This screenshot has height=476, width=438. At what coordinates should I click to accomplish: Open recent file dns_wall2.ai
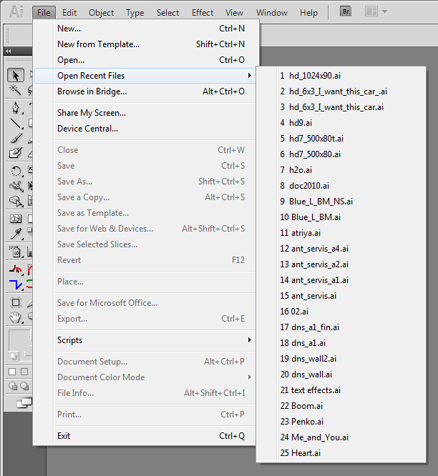coord(341,359)
